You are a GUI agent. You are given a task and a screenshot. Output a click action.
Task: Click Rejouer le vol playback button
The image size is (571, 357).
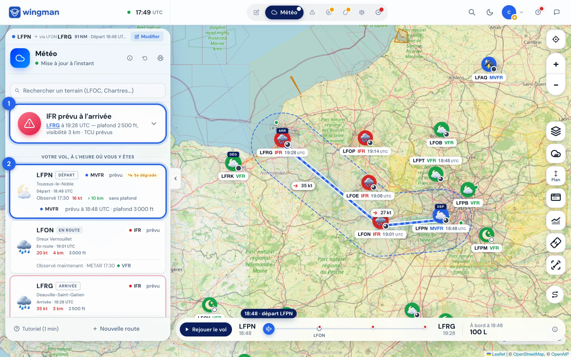206,329
